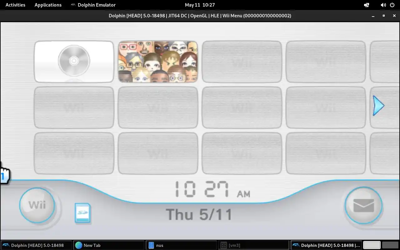Select the active Dolphin Wii Menu taskbar entry
Image resolution: width=400 pixels, height=250 pixels.
click(x=326, y=245)
